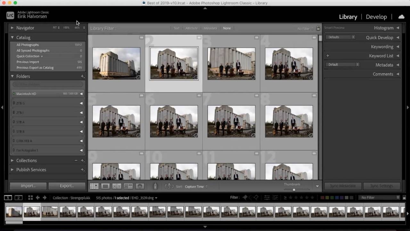Switch to Loupe view in toolbar
The width and height of the screenshot is (410, 231).
click(x=105, y=186)
